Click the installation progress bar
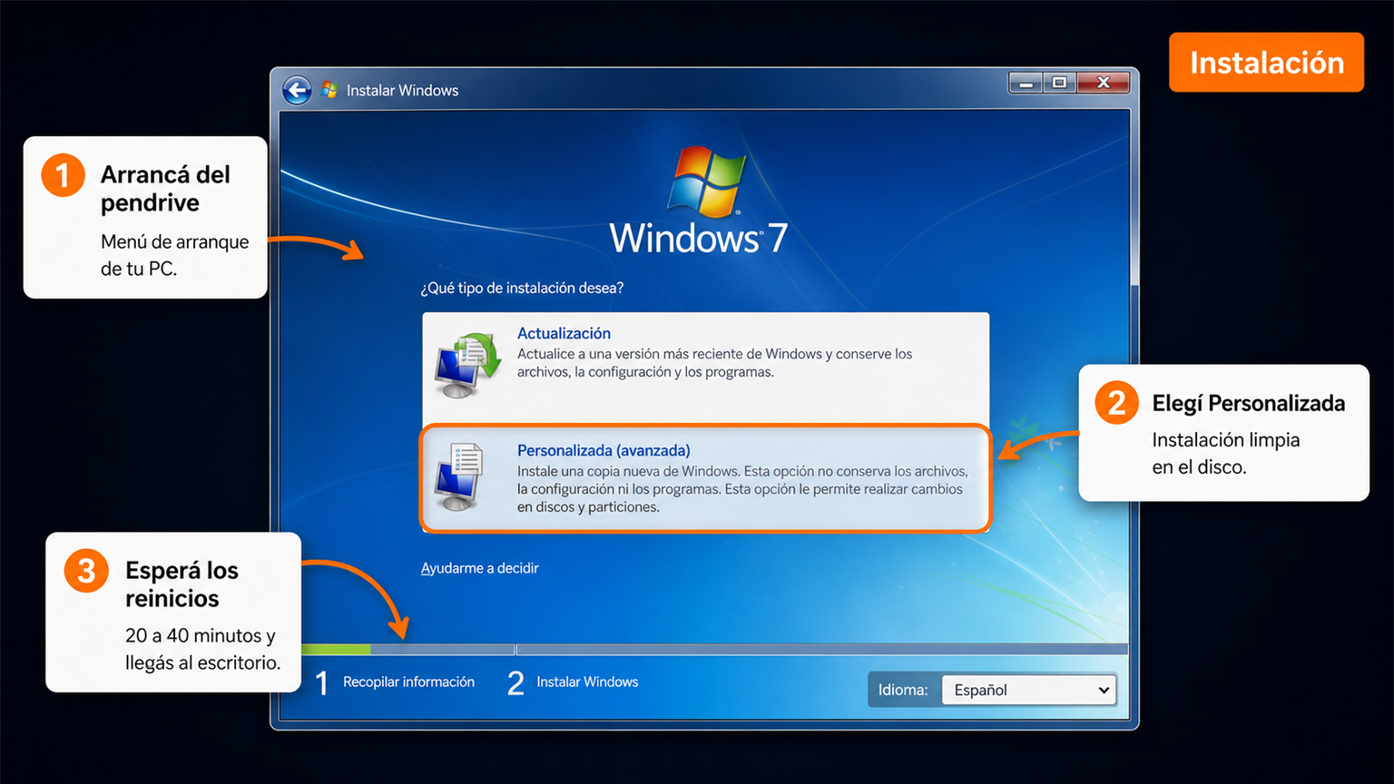This screenshot has width=1394, height=784. (x=714, y=650)
